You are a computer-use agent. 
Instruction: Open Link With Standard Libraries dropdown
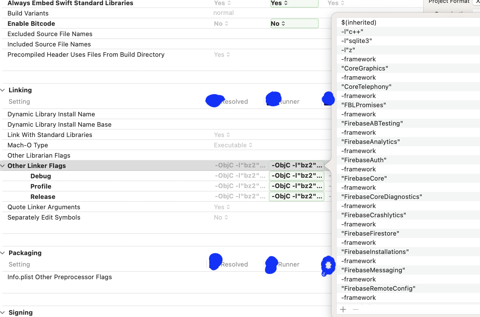(x=222, y=135)
